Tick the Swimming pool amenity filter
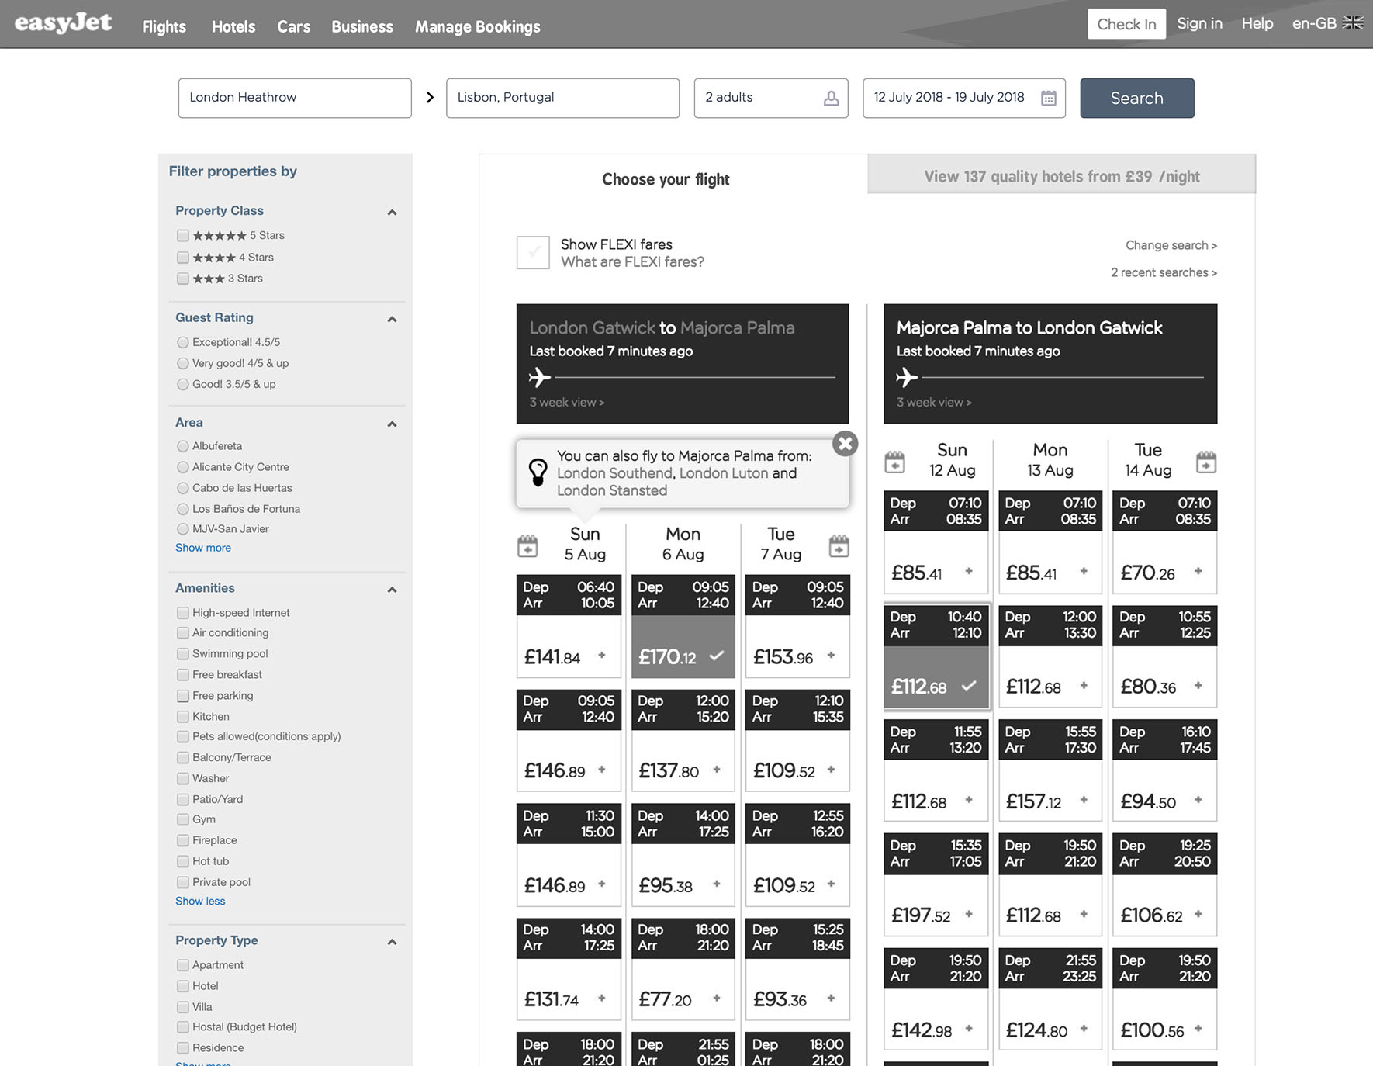Viewport: 1373px width, 1066px height. [x=183, y=654]
